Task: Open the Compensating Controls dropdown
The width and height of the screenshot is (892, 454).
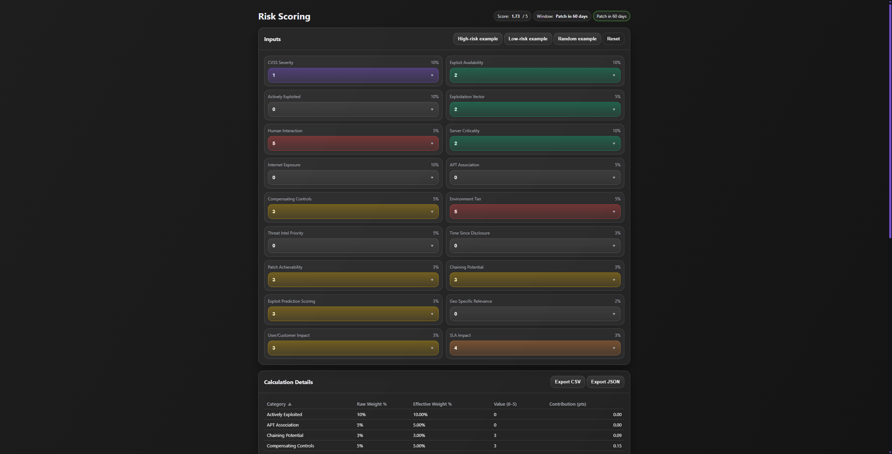Action: click(x=353, y=212)
